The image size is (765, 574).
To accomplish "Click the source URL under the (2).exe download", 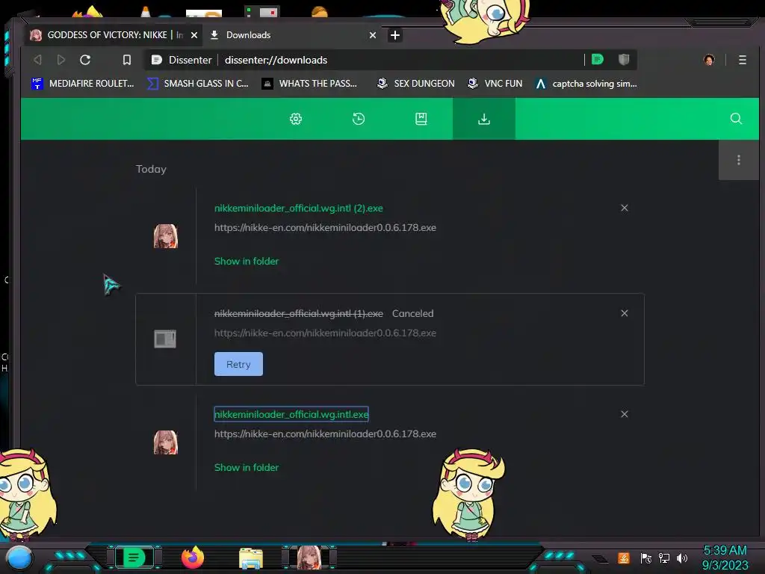I will tap(326, 227).
